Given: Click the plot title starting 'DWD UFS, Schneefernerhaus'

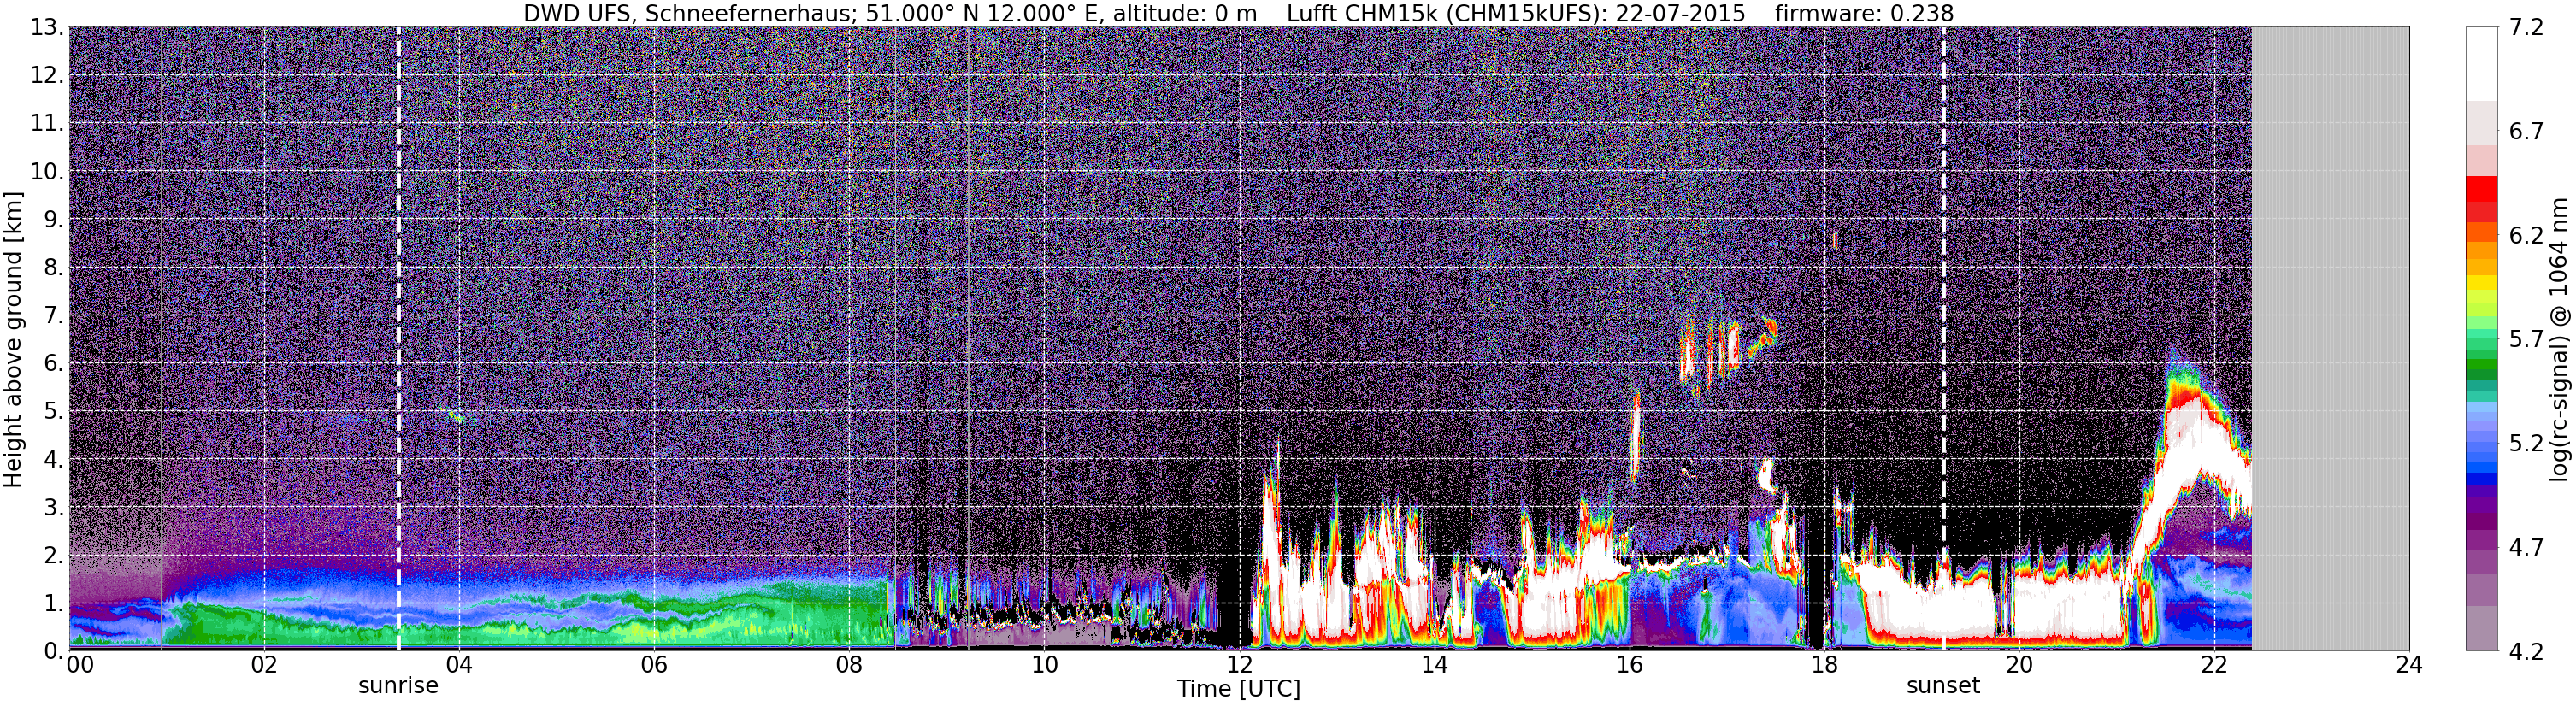Looking at the screenshot, I should [x=1238, y=13].
